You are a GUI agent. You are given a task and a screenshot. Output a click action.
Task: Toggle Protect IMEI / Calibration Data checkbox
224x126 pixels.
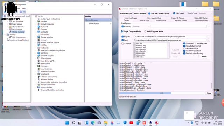[x=184, y=43]
